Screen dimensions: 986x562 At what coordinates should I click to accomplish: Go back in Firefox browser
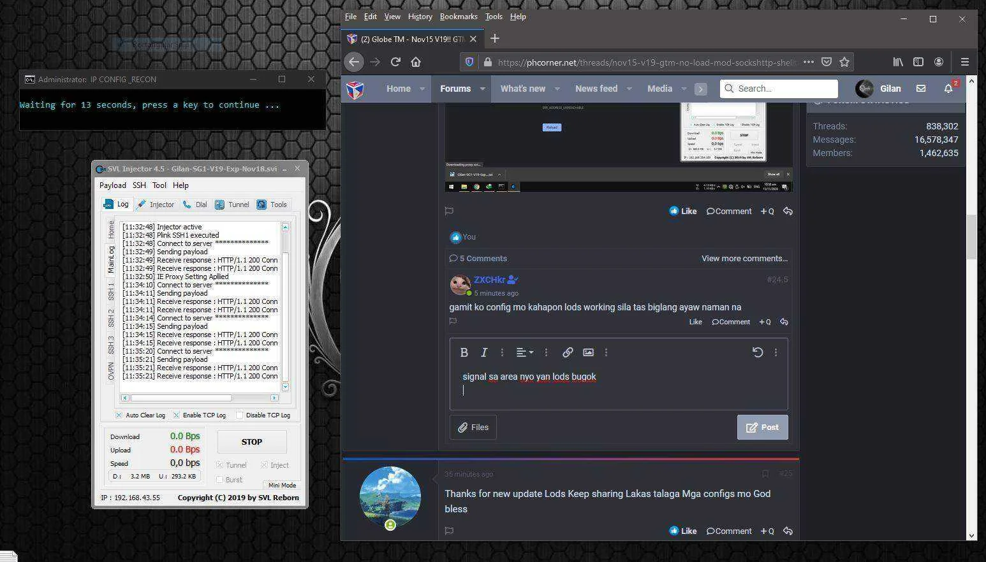coord(354,62)
